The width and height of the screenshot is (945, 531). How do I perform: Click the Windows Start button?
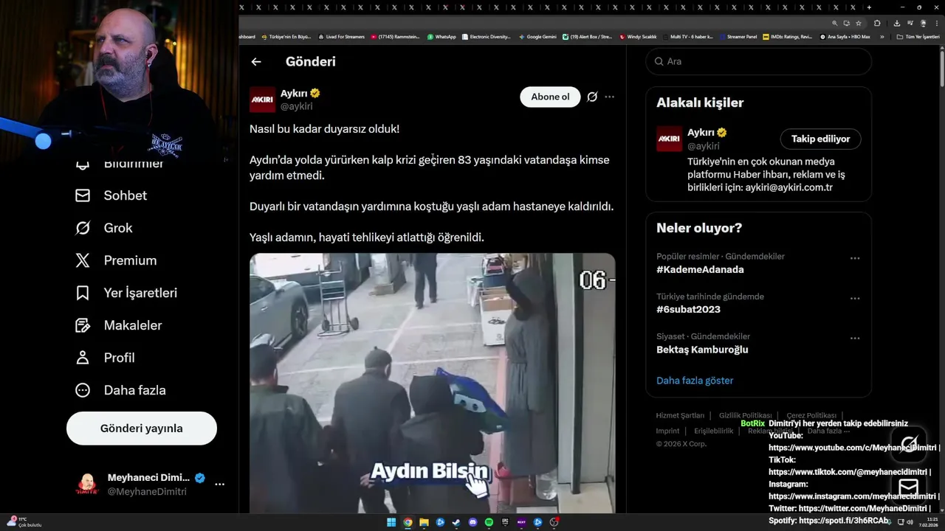(x=391, y=522)
